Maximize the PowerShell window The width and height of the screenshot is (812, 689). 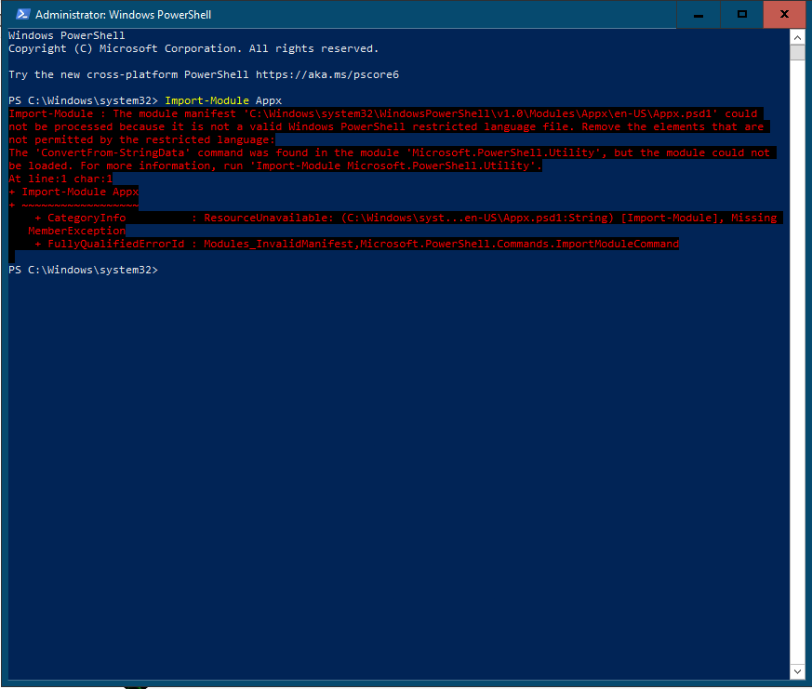(x=741, y=15)
